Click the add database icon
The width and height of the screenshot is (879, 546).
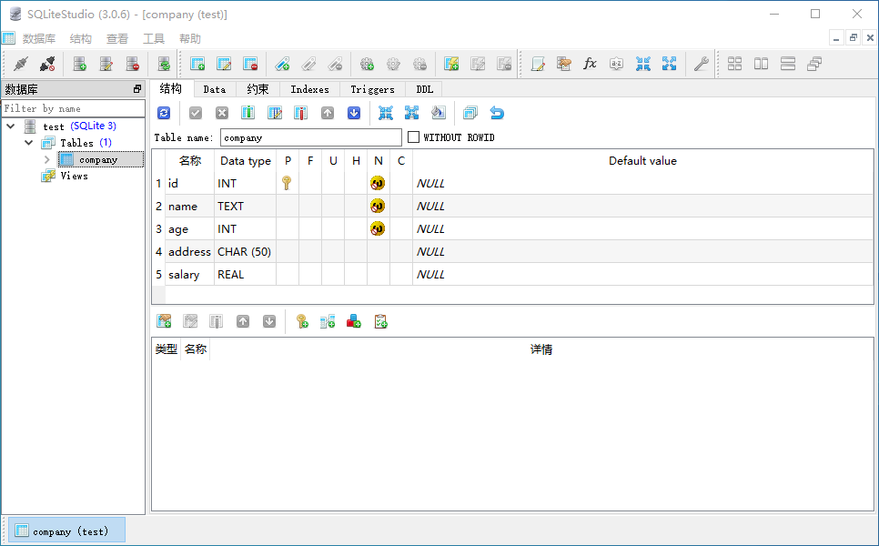(79, 64)
